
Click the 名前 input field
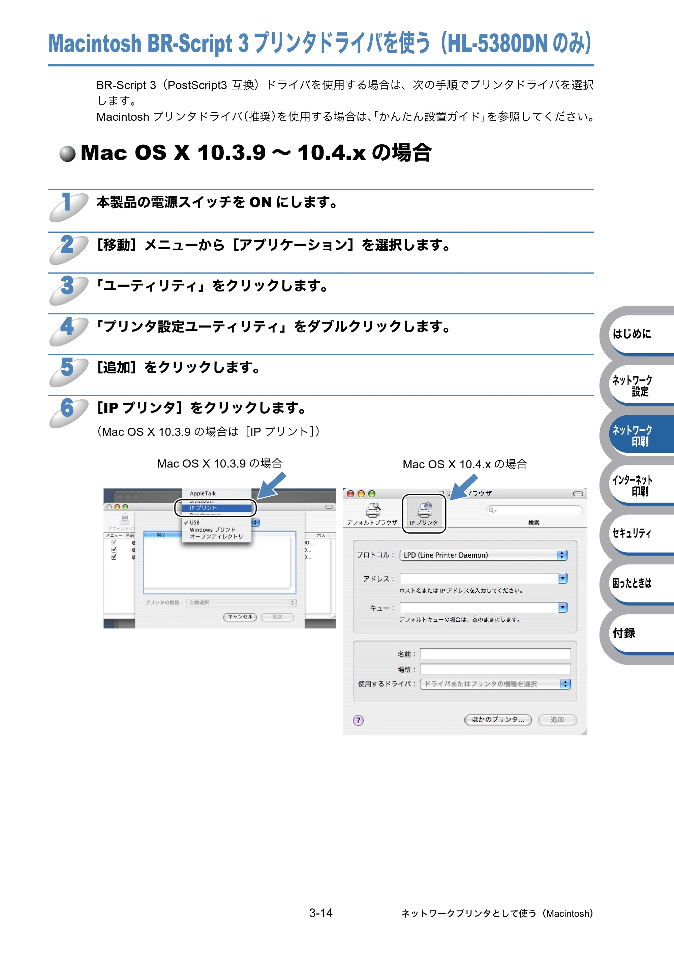coord(495,654)
